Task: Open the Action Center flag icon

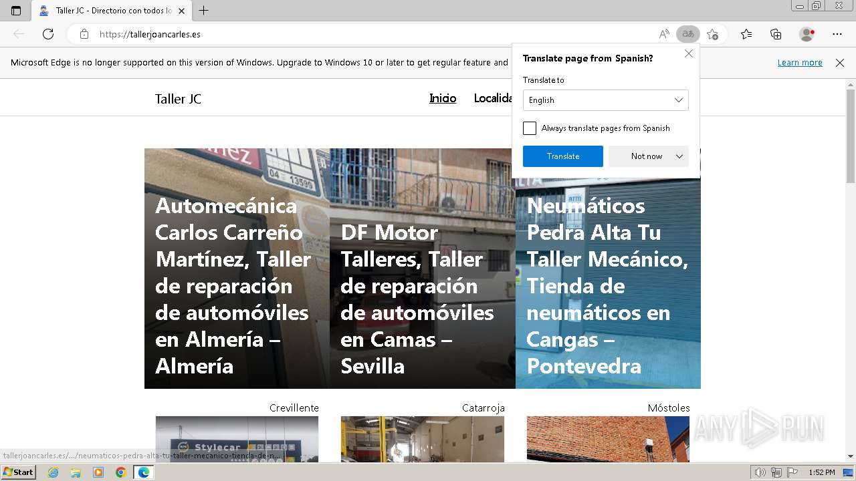Action: click(792, 472)
